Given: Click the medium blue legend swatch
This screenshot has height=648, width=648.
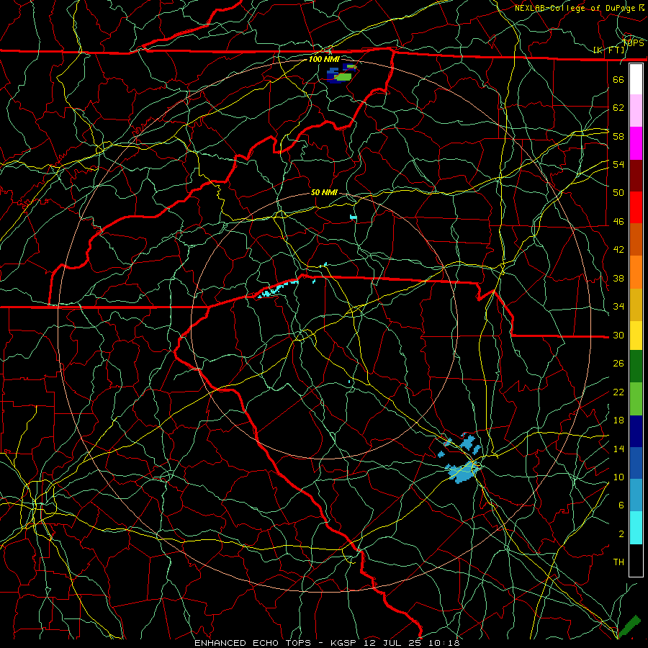Looking at the screenshot, I should [x=636, y=463].
